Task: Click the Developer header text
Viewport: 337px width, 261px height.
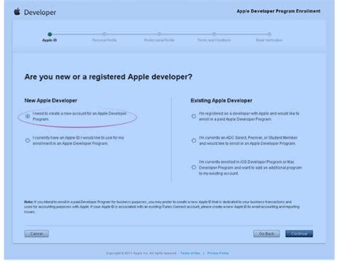Action: coord(40,12)
